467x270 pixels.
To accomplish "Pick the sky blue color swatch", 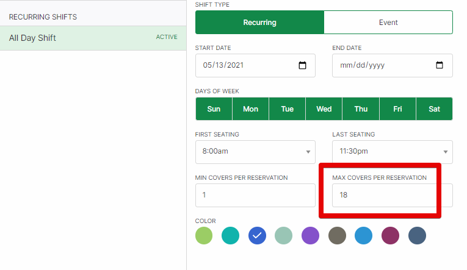I will click(x=363, y=235).
